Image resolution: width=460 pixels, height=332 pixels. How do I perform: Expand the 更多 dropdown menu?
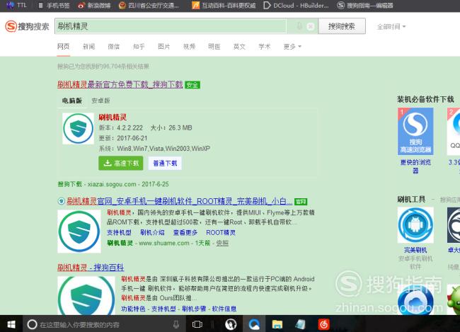click(292, 47)
